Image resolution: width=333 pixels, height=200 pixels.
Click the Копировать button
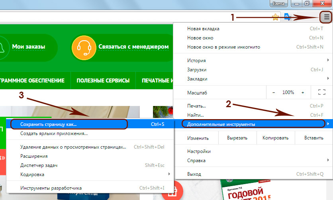[x=275, y=138]
